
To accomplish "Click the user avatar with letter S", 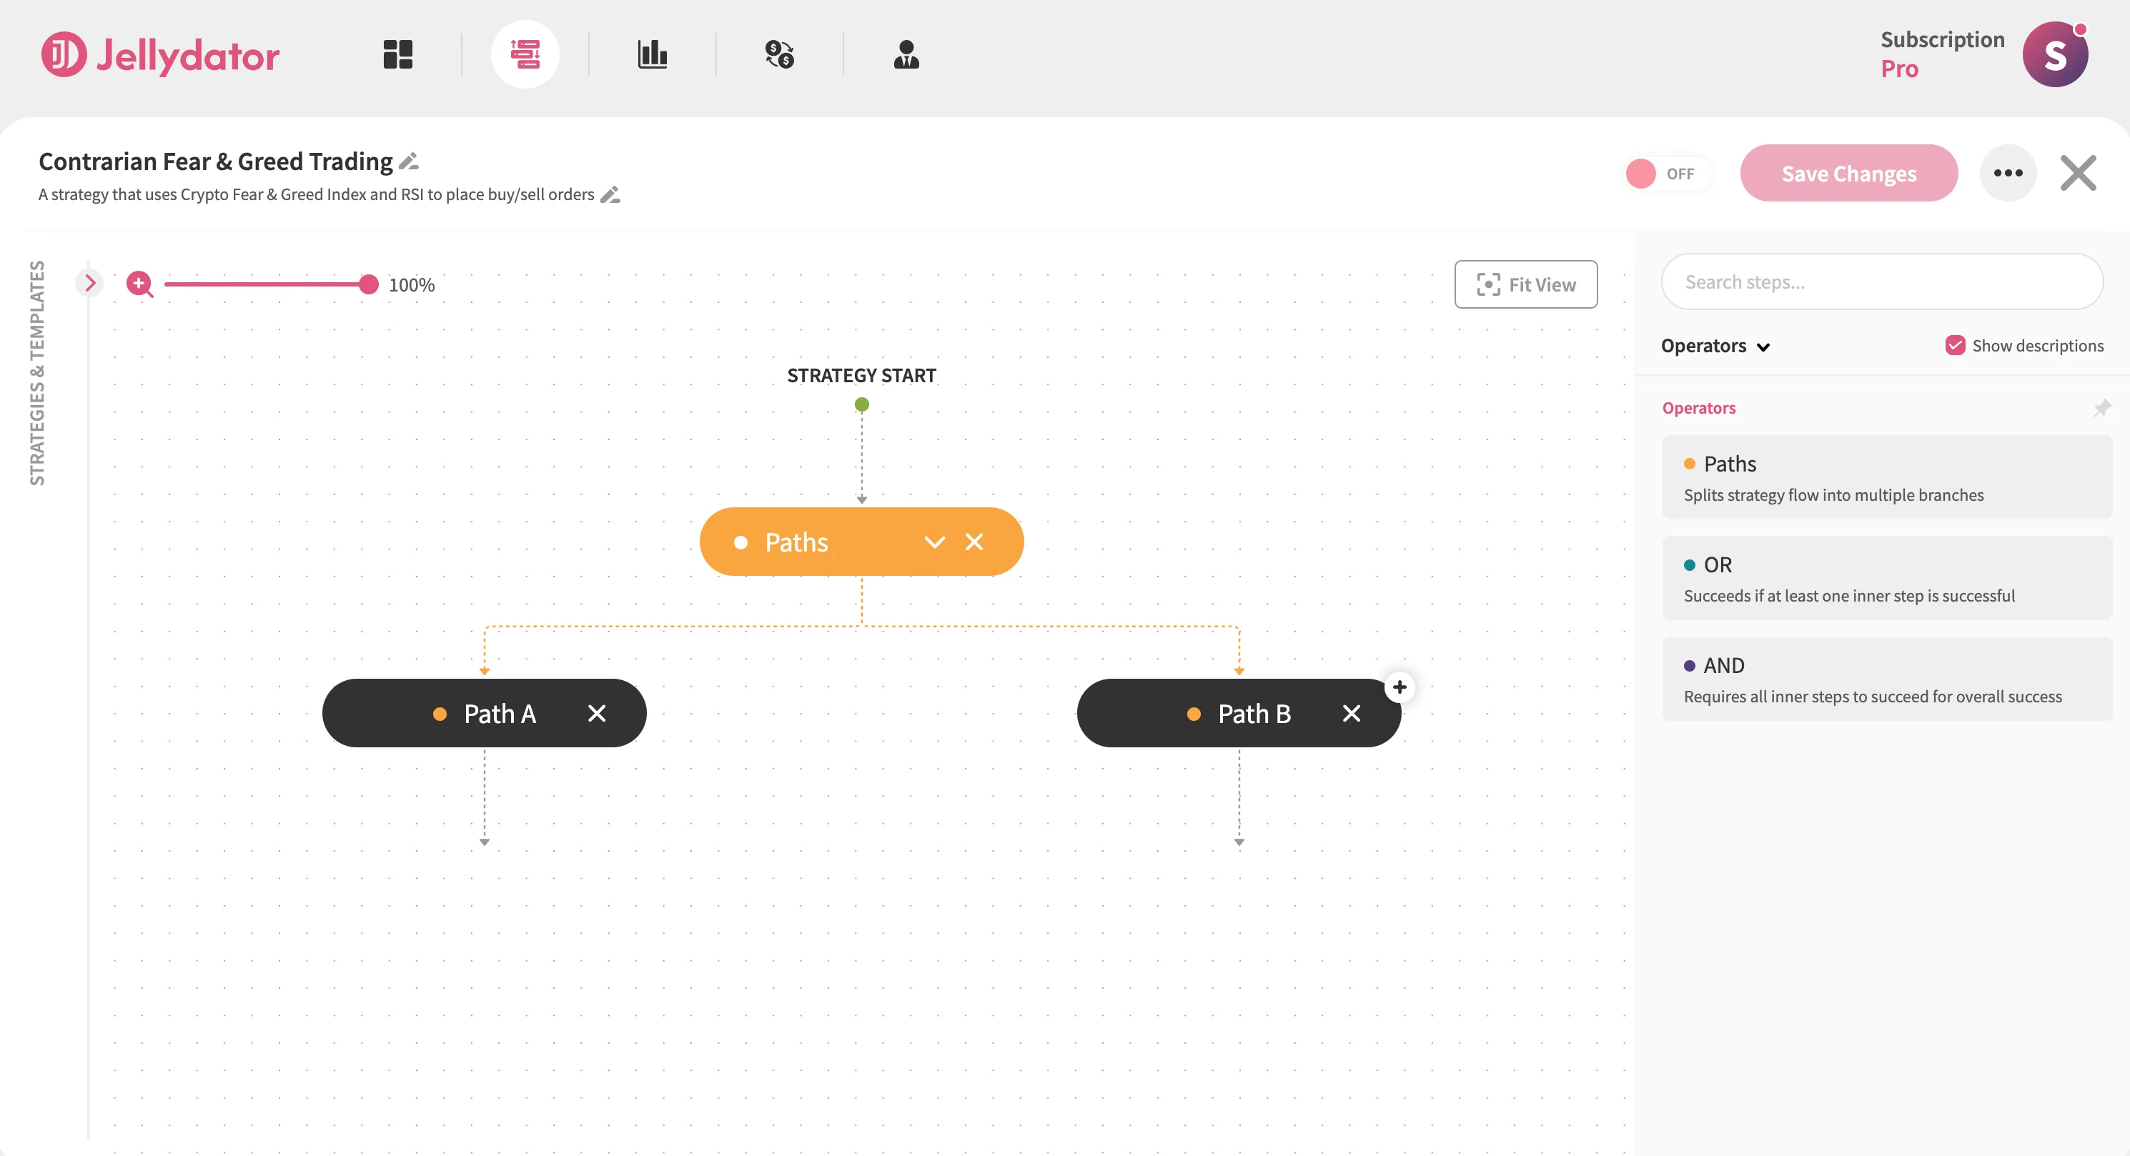I will click(2055, 54).
